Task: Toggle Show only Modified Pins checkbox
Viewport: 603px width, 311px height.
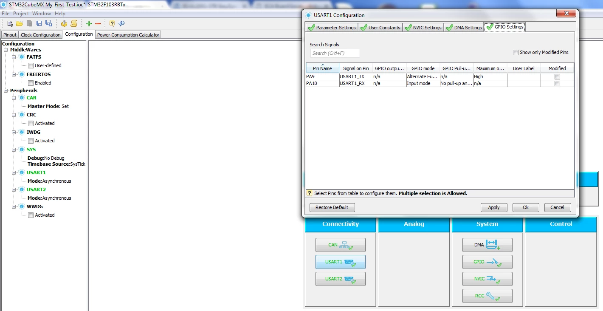Action: [516, 53]
